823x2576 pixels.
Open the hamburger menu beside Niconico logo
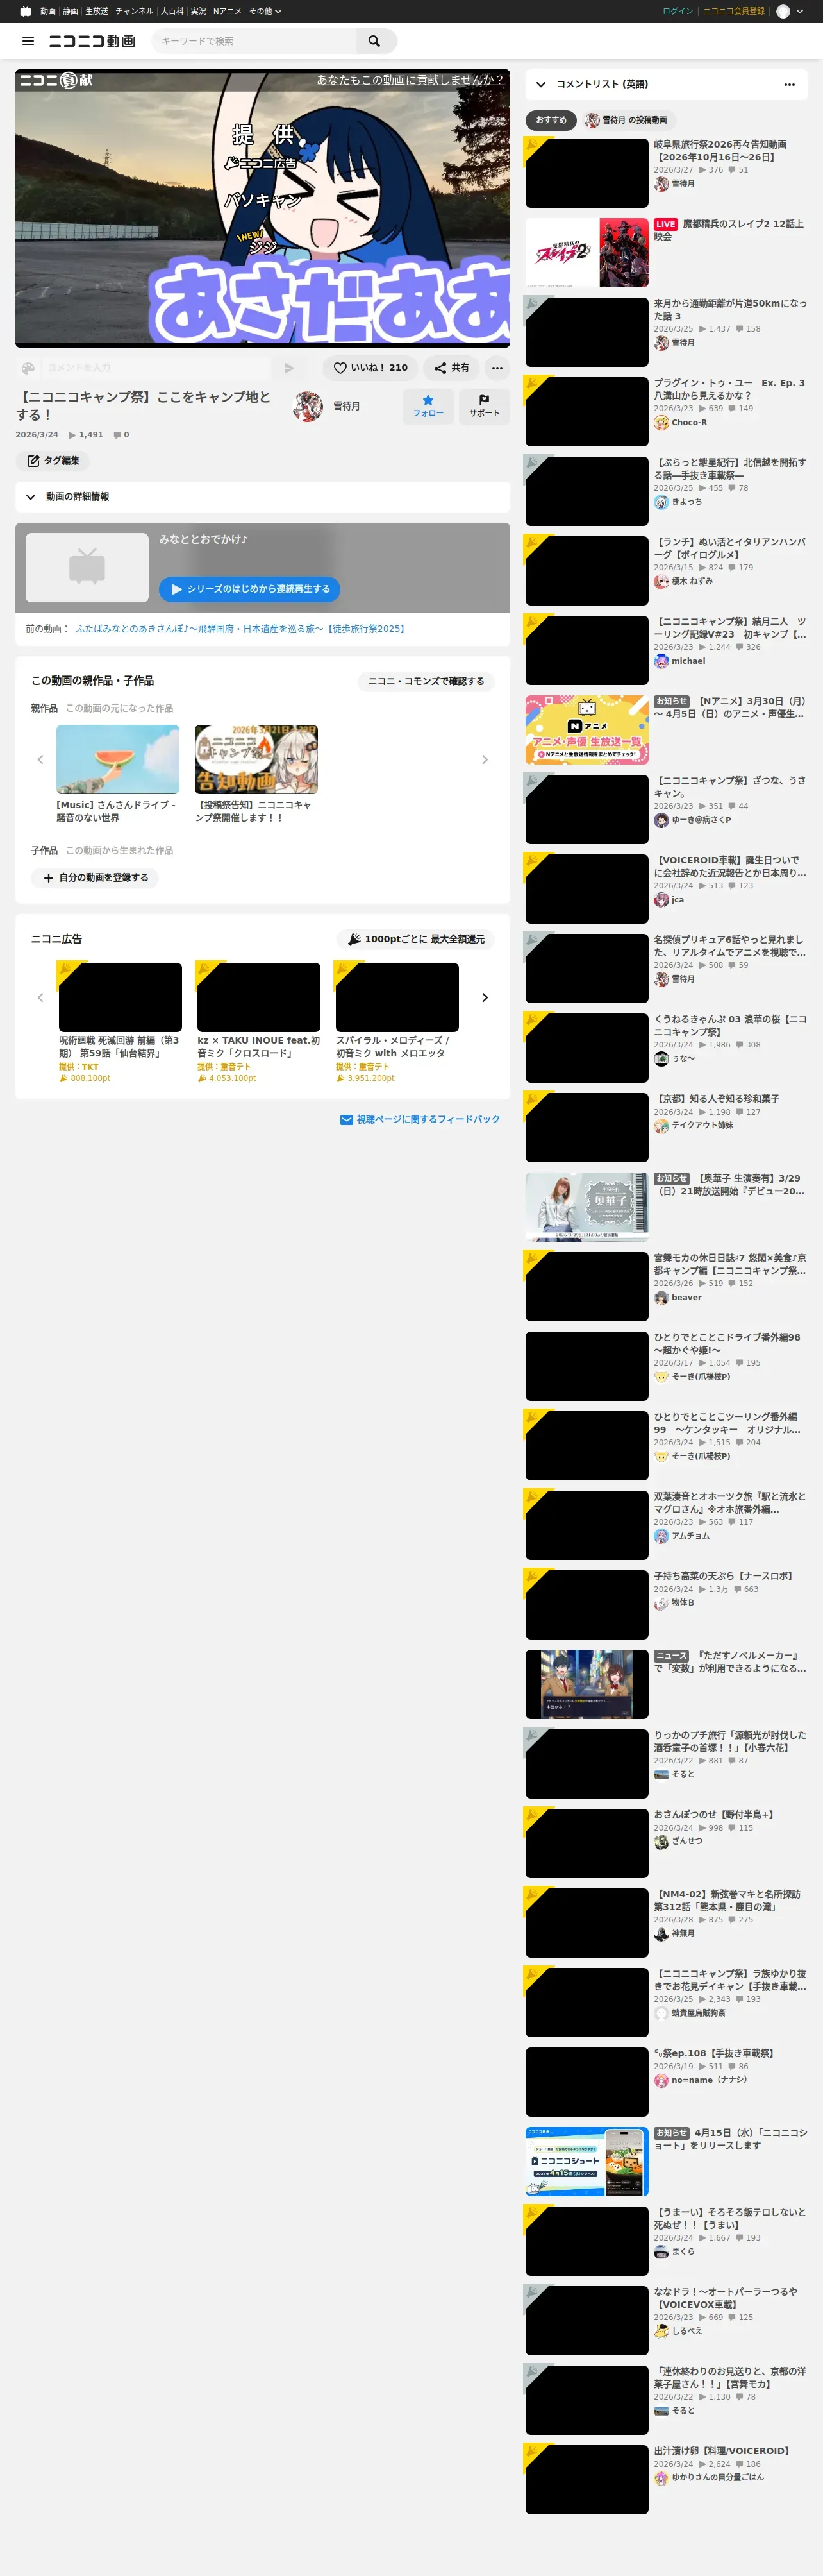click(28, 41)
